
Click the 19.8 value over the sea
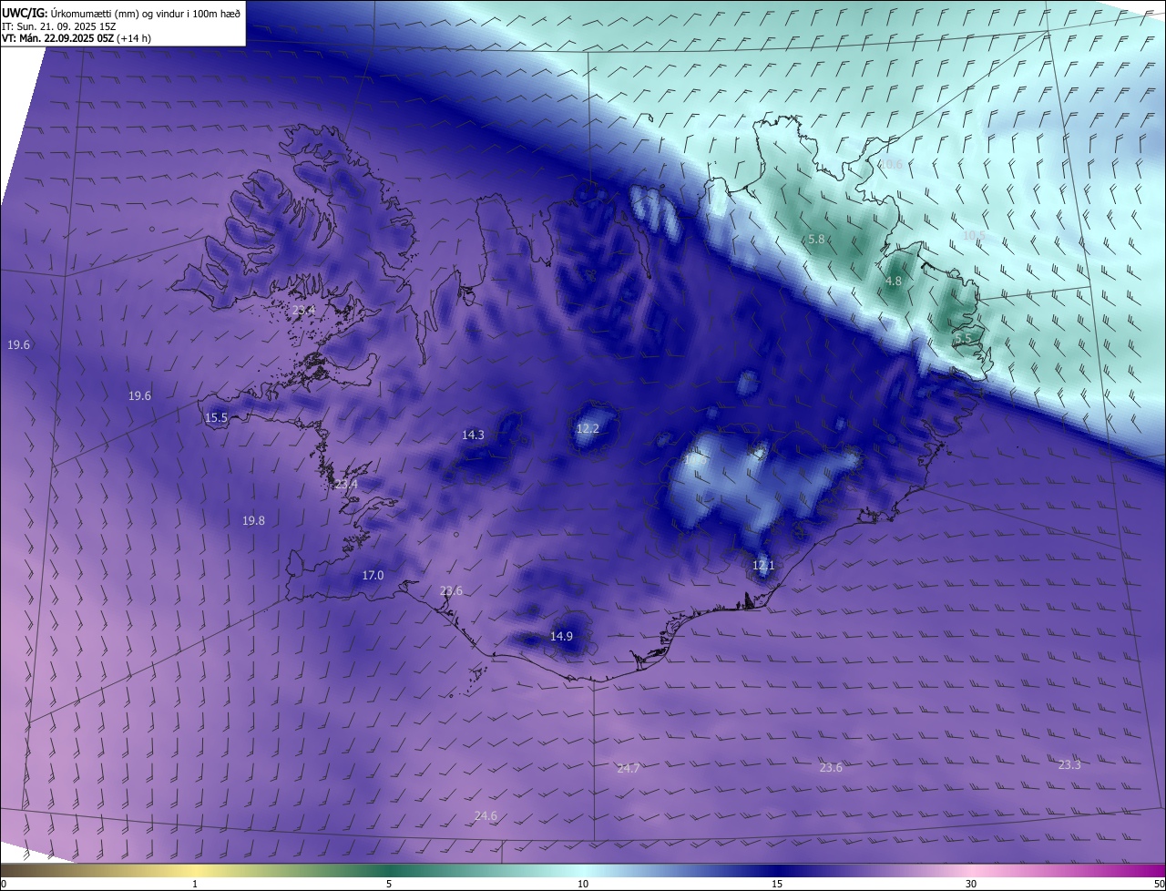pos(253,521)
